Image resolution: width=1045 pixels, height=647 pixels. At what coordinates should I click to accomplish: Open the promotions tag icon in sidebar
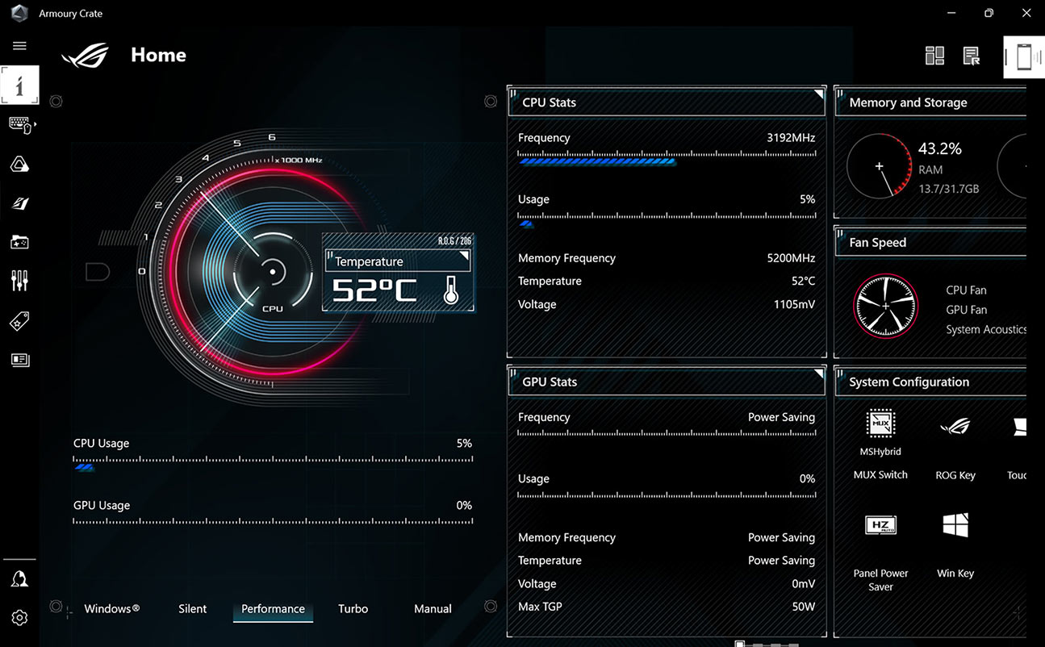point(19,320)
